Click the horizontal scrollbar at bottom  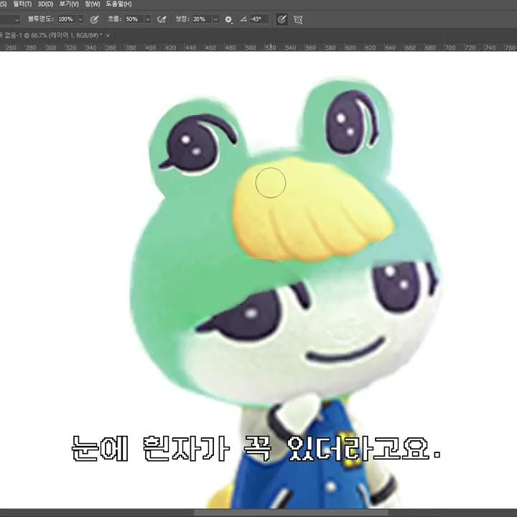tap(291, 513)
